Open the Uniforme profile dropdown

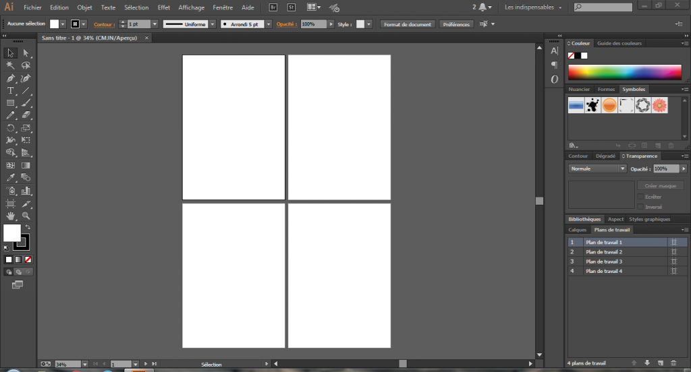[213, 24]
